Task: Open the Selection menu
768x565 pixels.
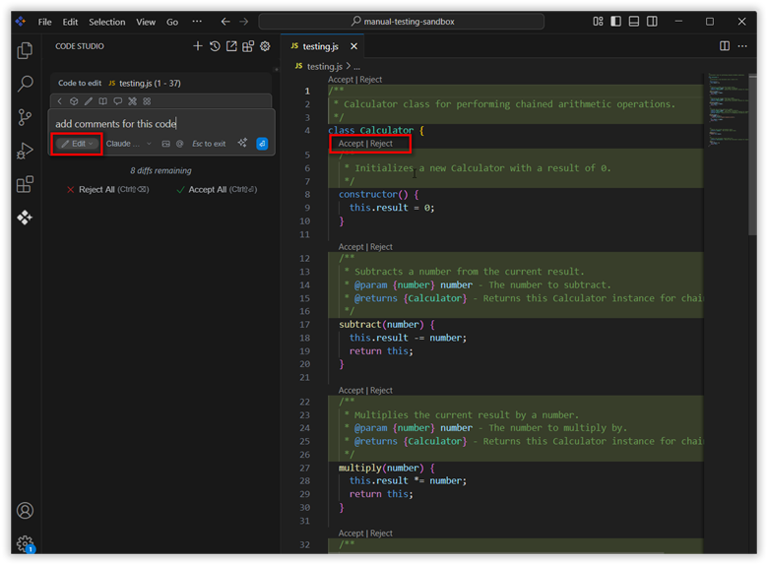Action: tap(106, 22)
